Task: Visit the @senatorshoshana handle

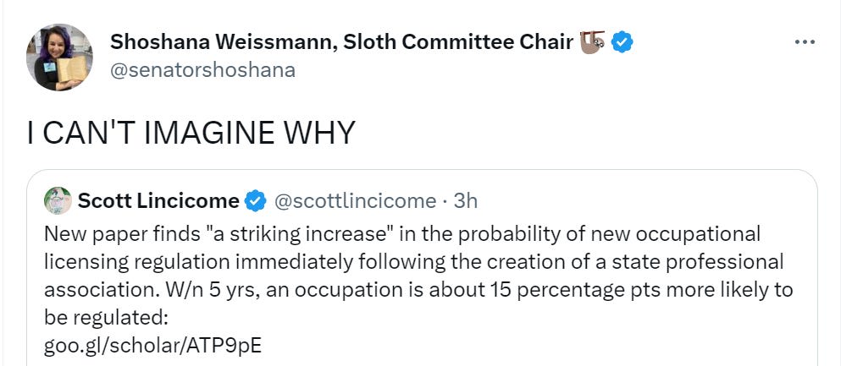Action: pyautogui.click(x=203, y=70)
